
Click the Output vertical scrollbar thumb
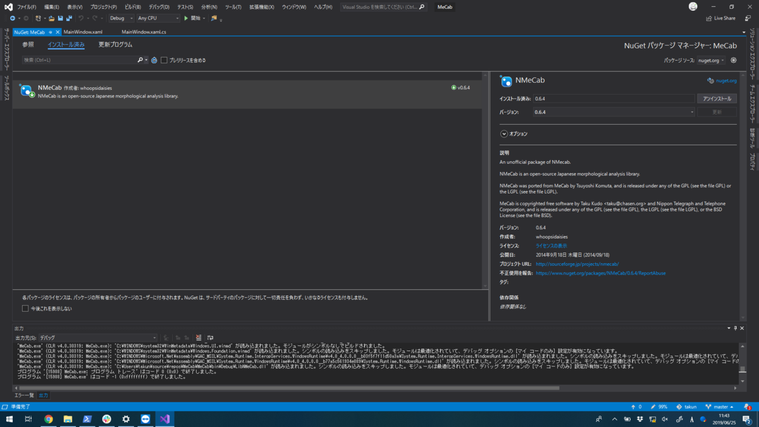[743, 370]
